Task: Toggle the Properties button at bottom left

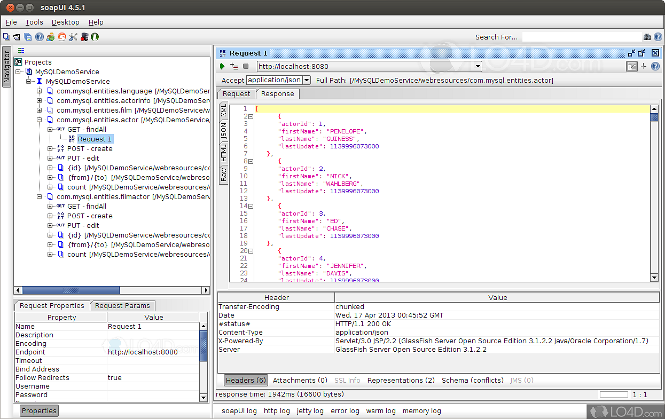Action: tap(39, 410)
